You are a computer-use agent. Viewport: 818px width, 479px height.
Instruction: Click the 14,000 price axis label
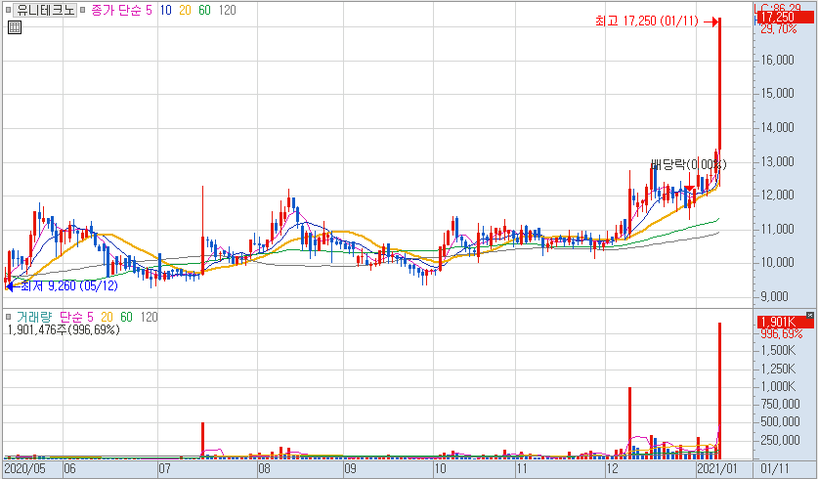pos(777,127)
